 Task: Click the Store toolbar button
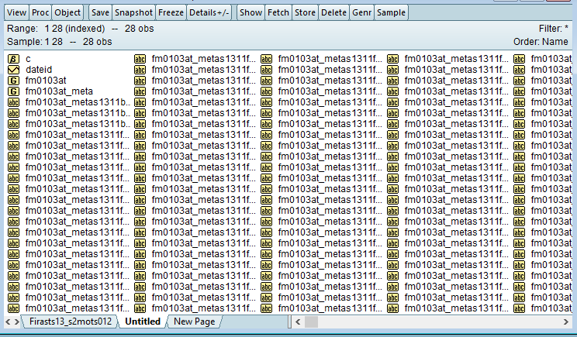pos(305,12)
